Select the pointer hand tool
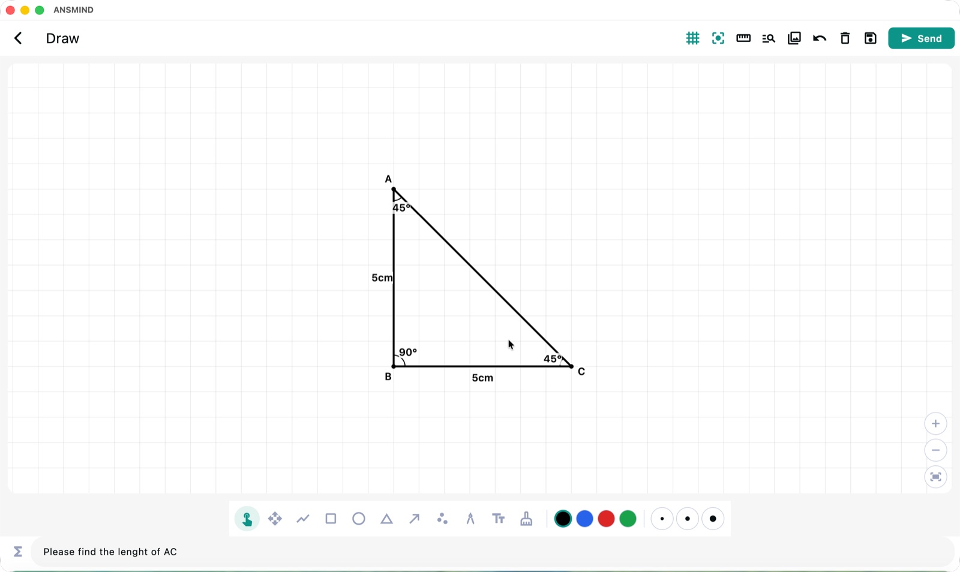Viewport: 960px width, 572px height. [247, 519]
